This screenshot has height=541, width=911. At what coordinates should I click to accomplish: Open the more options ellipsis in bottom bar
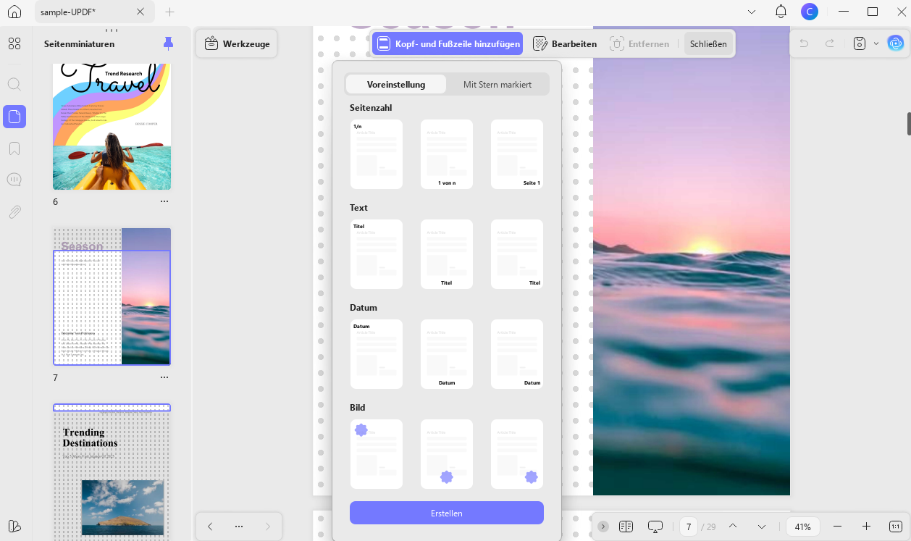point(239,527)
